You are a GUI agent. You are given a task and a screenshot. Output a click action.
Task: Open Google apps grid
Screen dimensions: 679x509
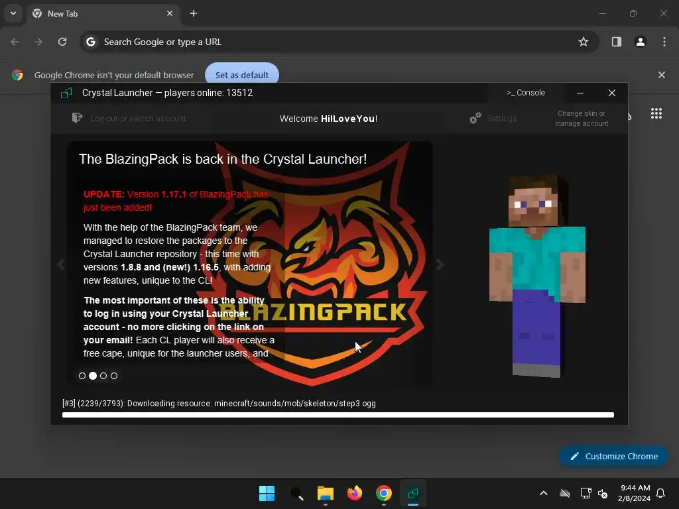[656, 113]
